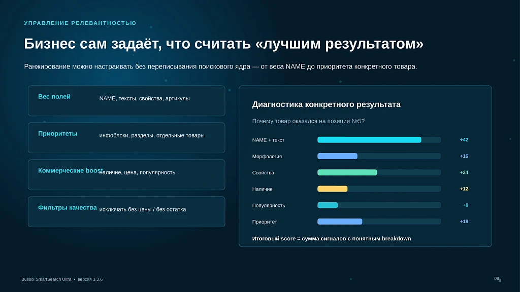520x292 pixels.
Task: Click the '+12' score value
Action: (464, 189)
